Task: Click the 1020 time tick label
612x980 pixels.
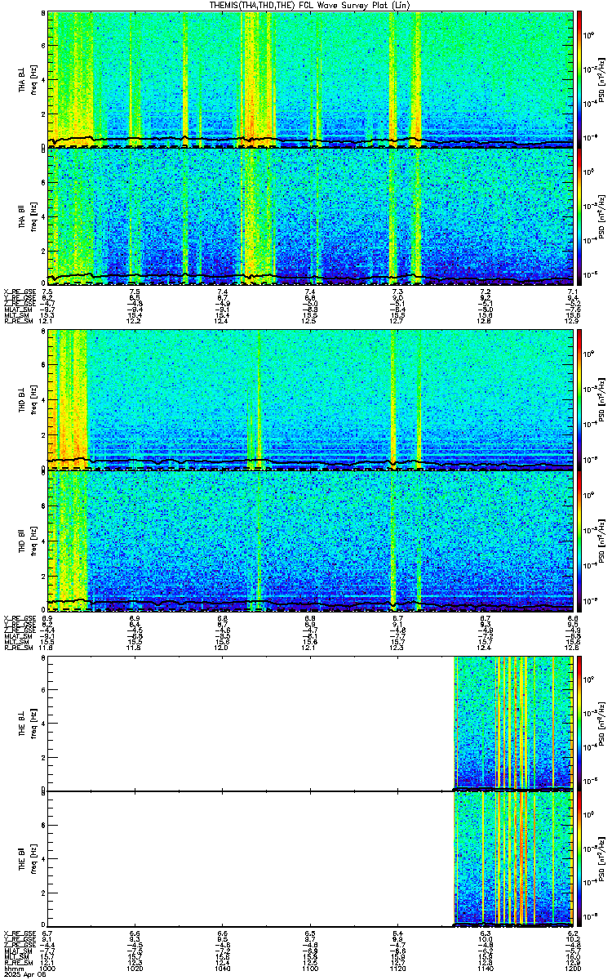Action: point(135,968)
